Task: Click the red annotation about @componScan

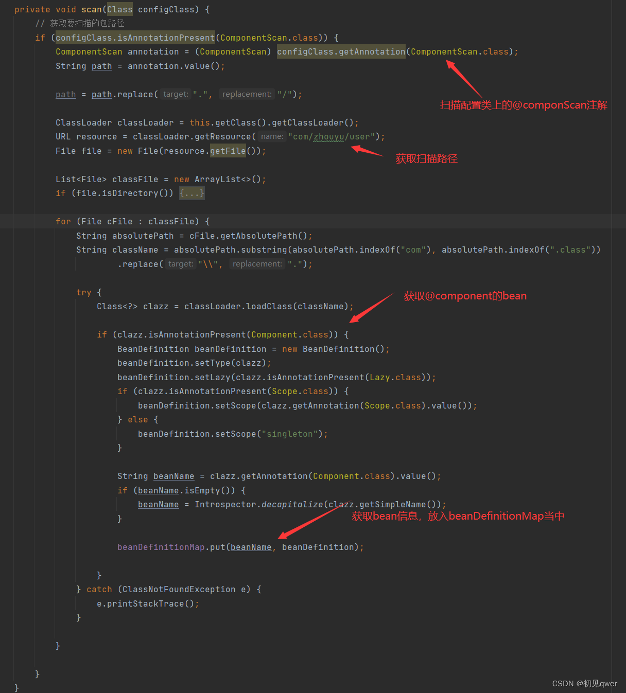Action: point(523,105)
